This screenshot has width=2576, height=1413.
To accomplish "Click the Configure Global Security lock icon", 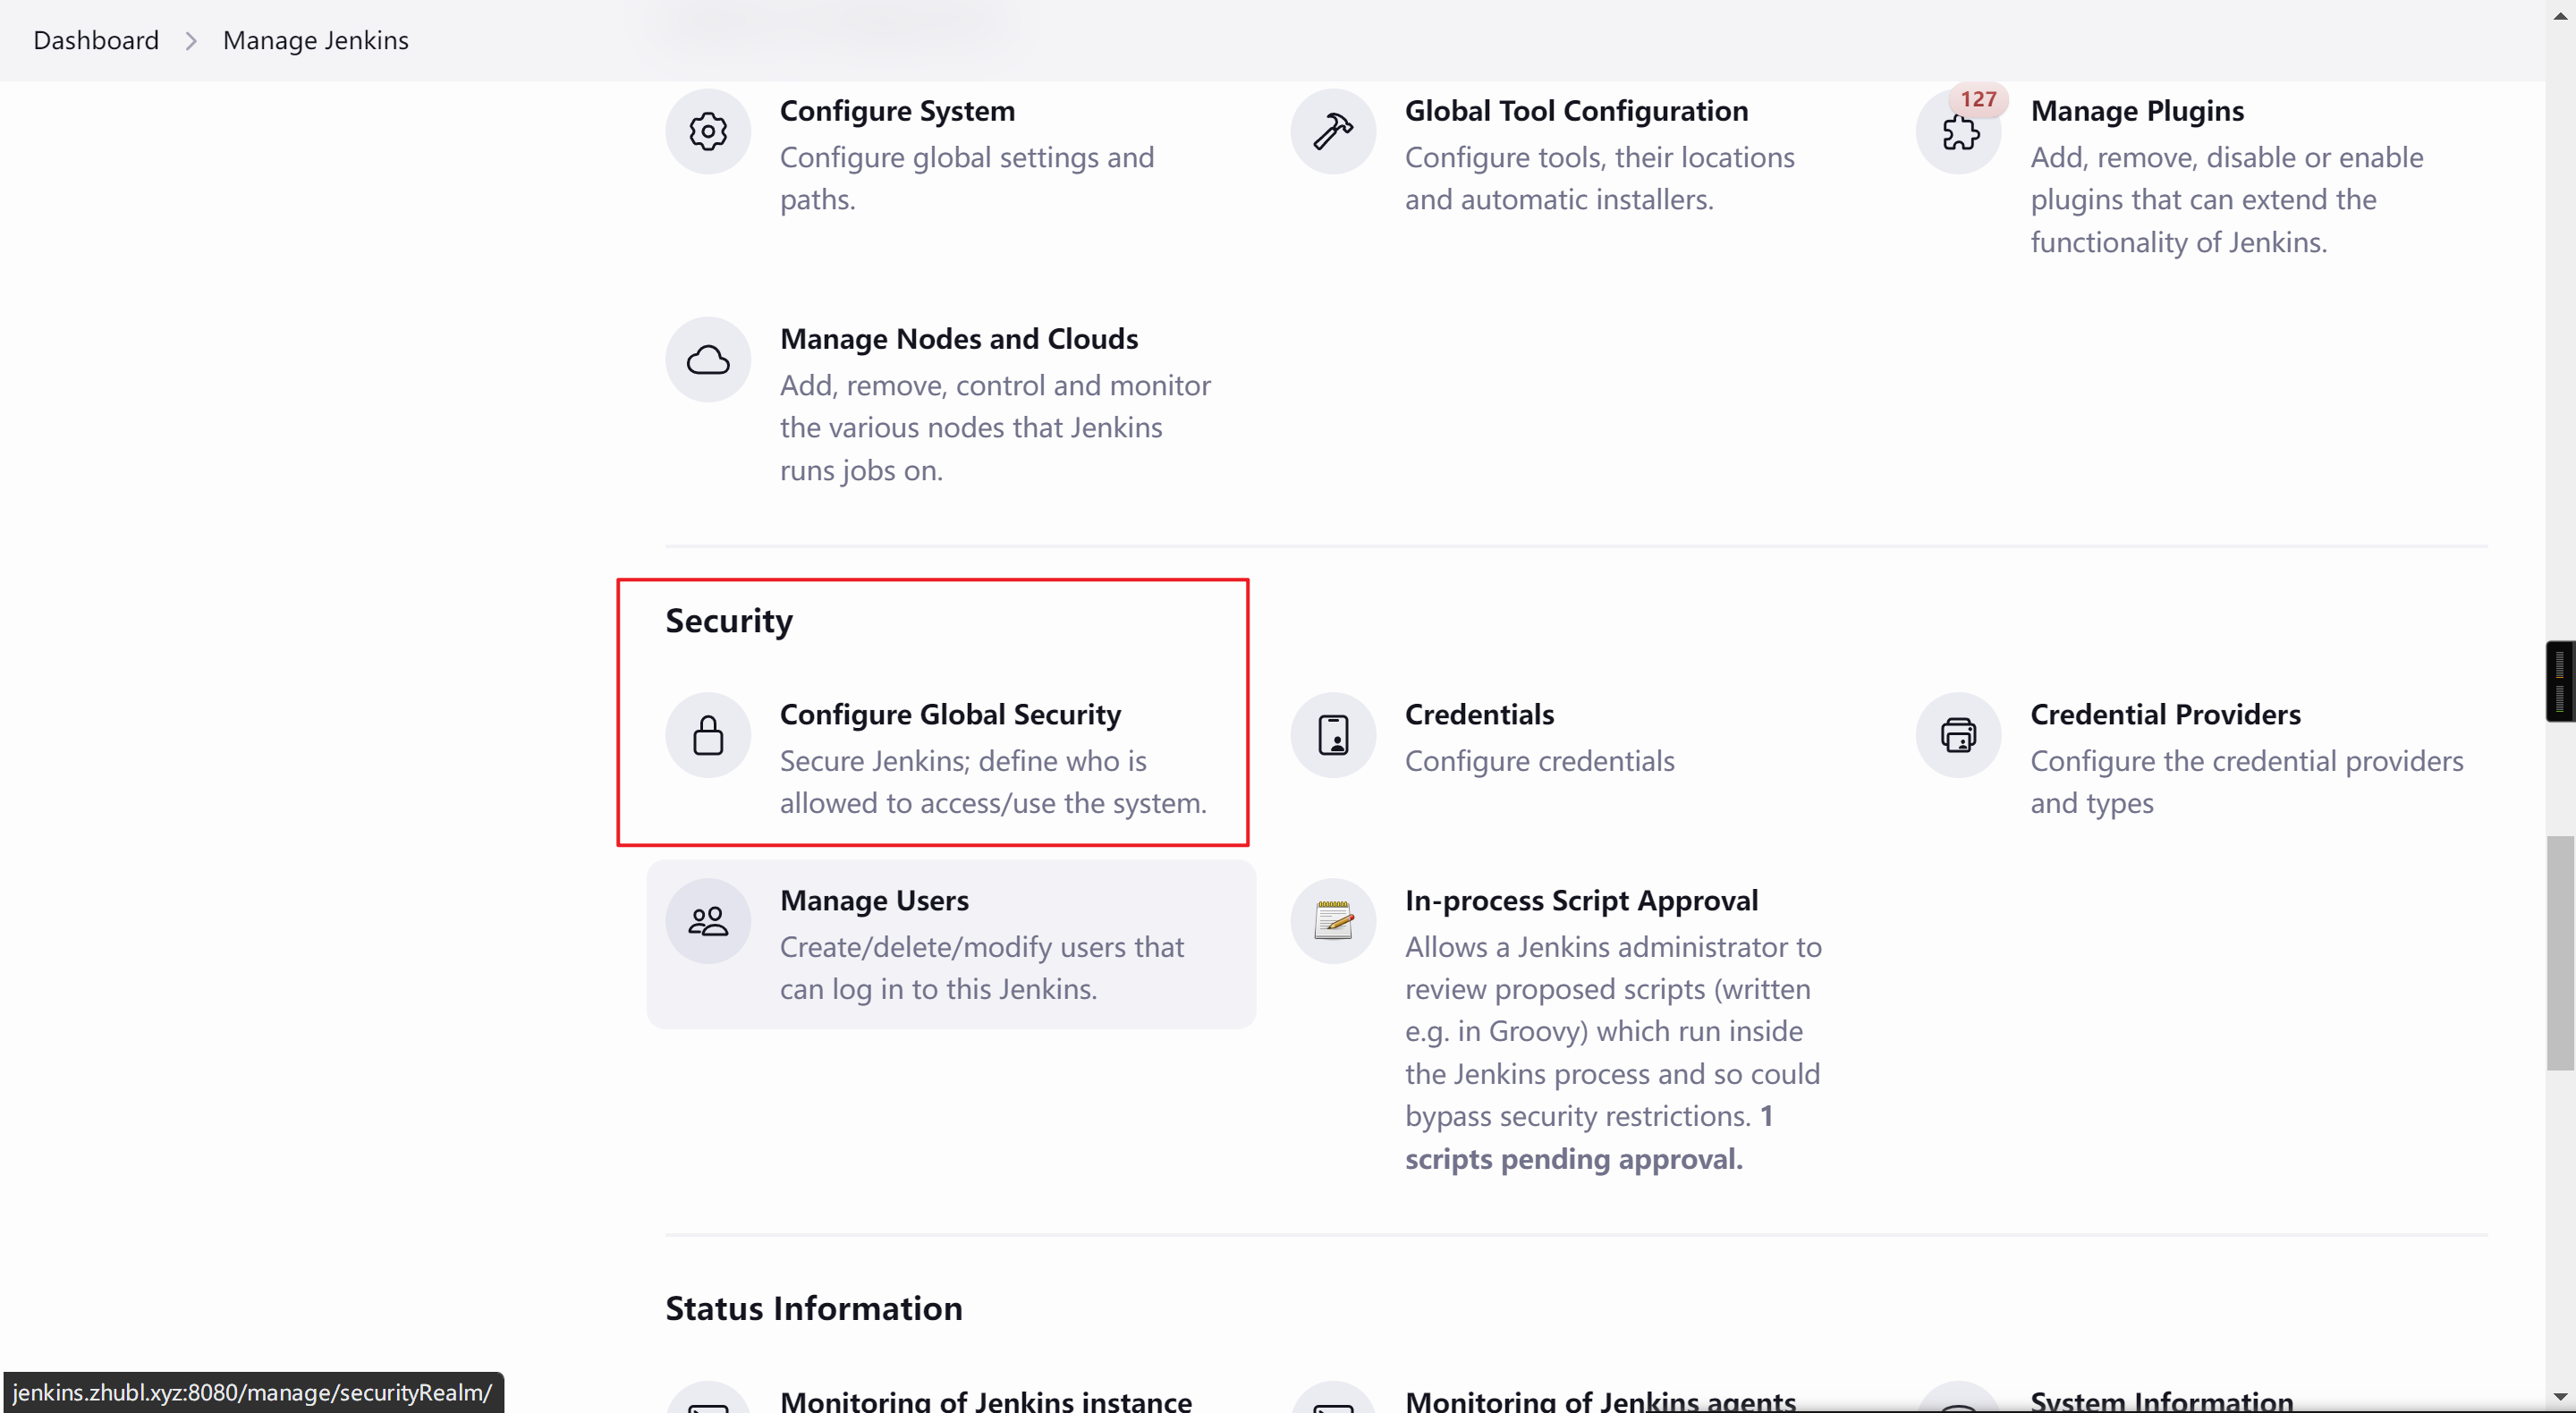I will pos(708,736).
